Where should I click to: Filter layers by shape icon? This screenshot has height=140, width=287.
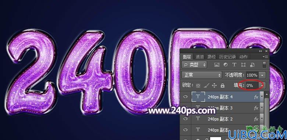(x=243, y=65)
